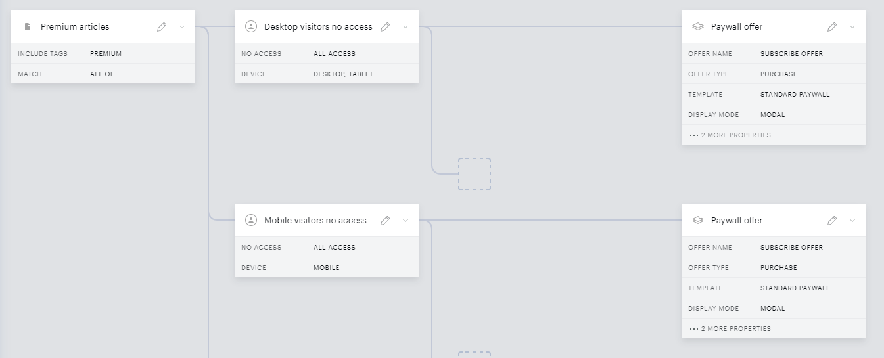Show 2 more properties on bottom Paywall offer
The width and height of the screenshot is (884, 358).
730,328
